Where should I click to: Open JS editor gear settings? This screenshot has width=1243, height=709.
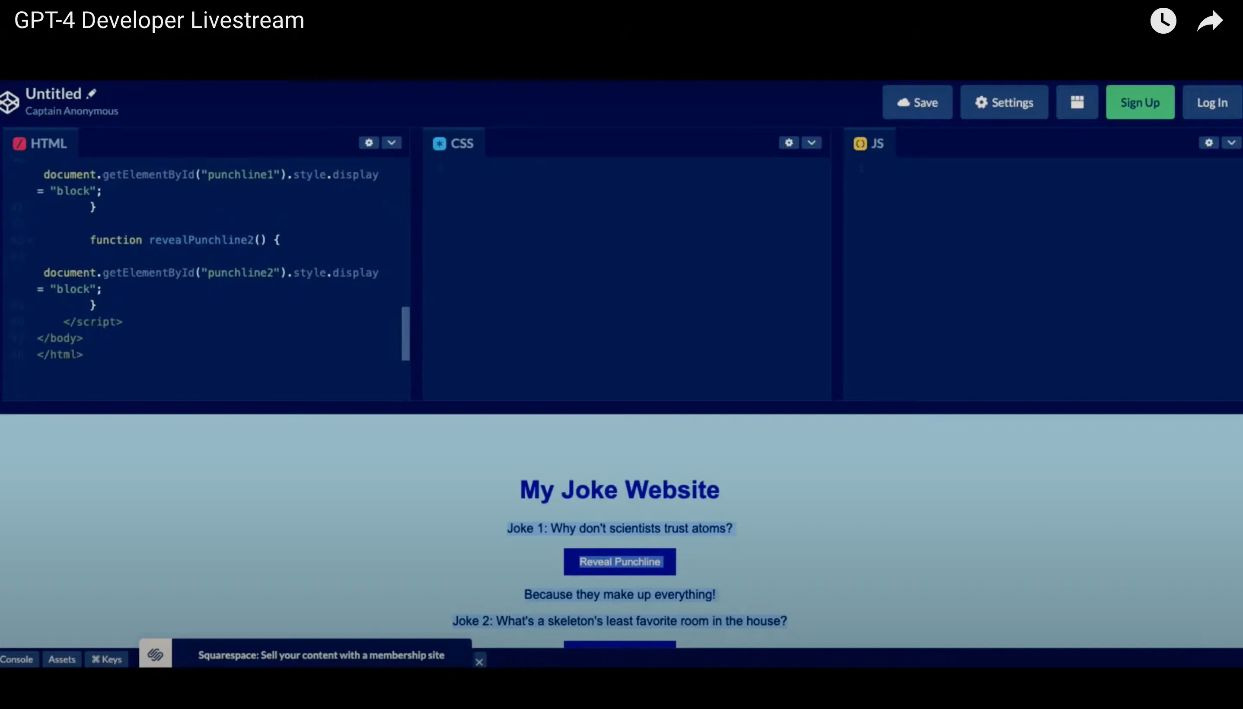click(1208, 142)
